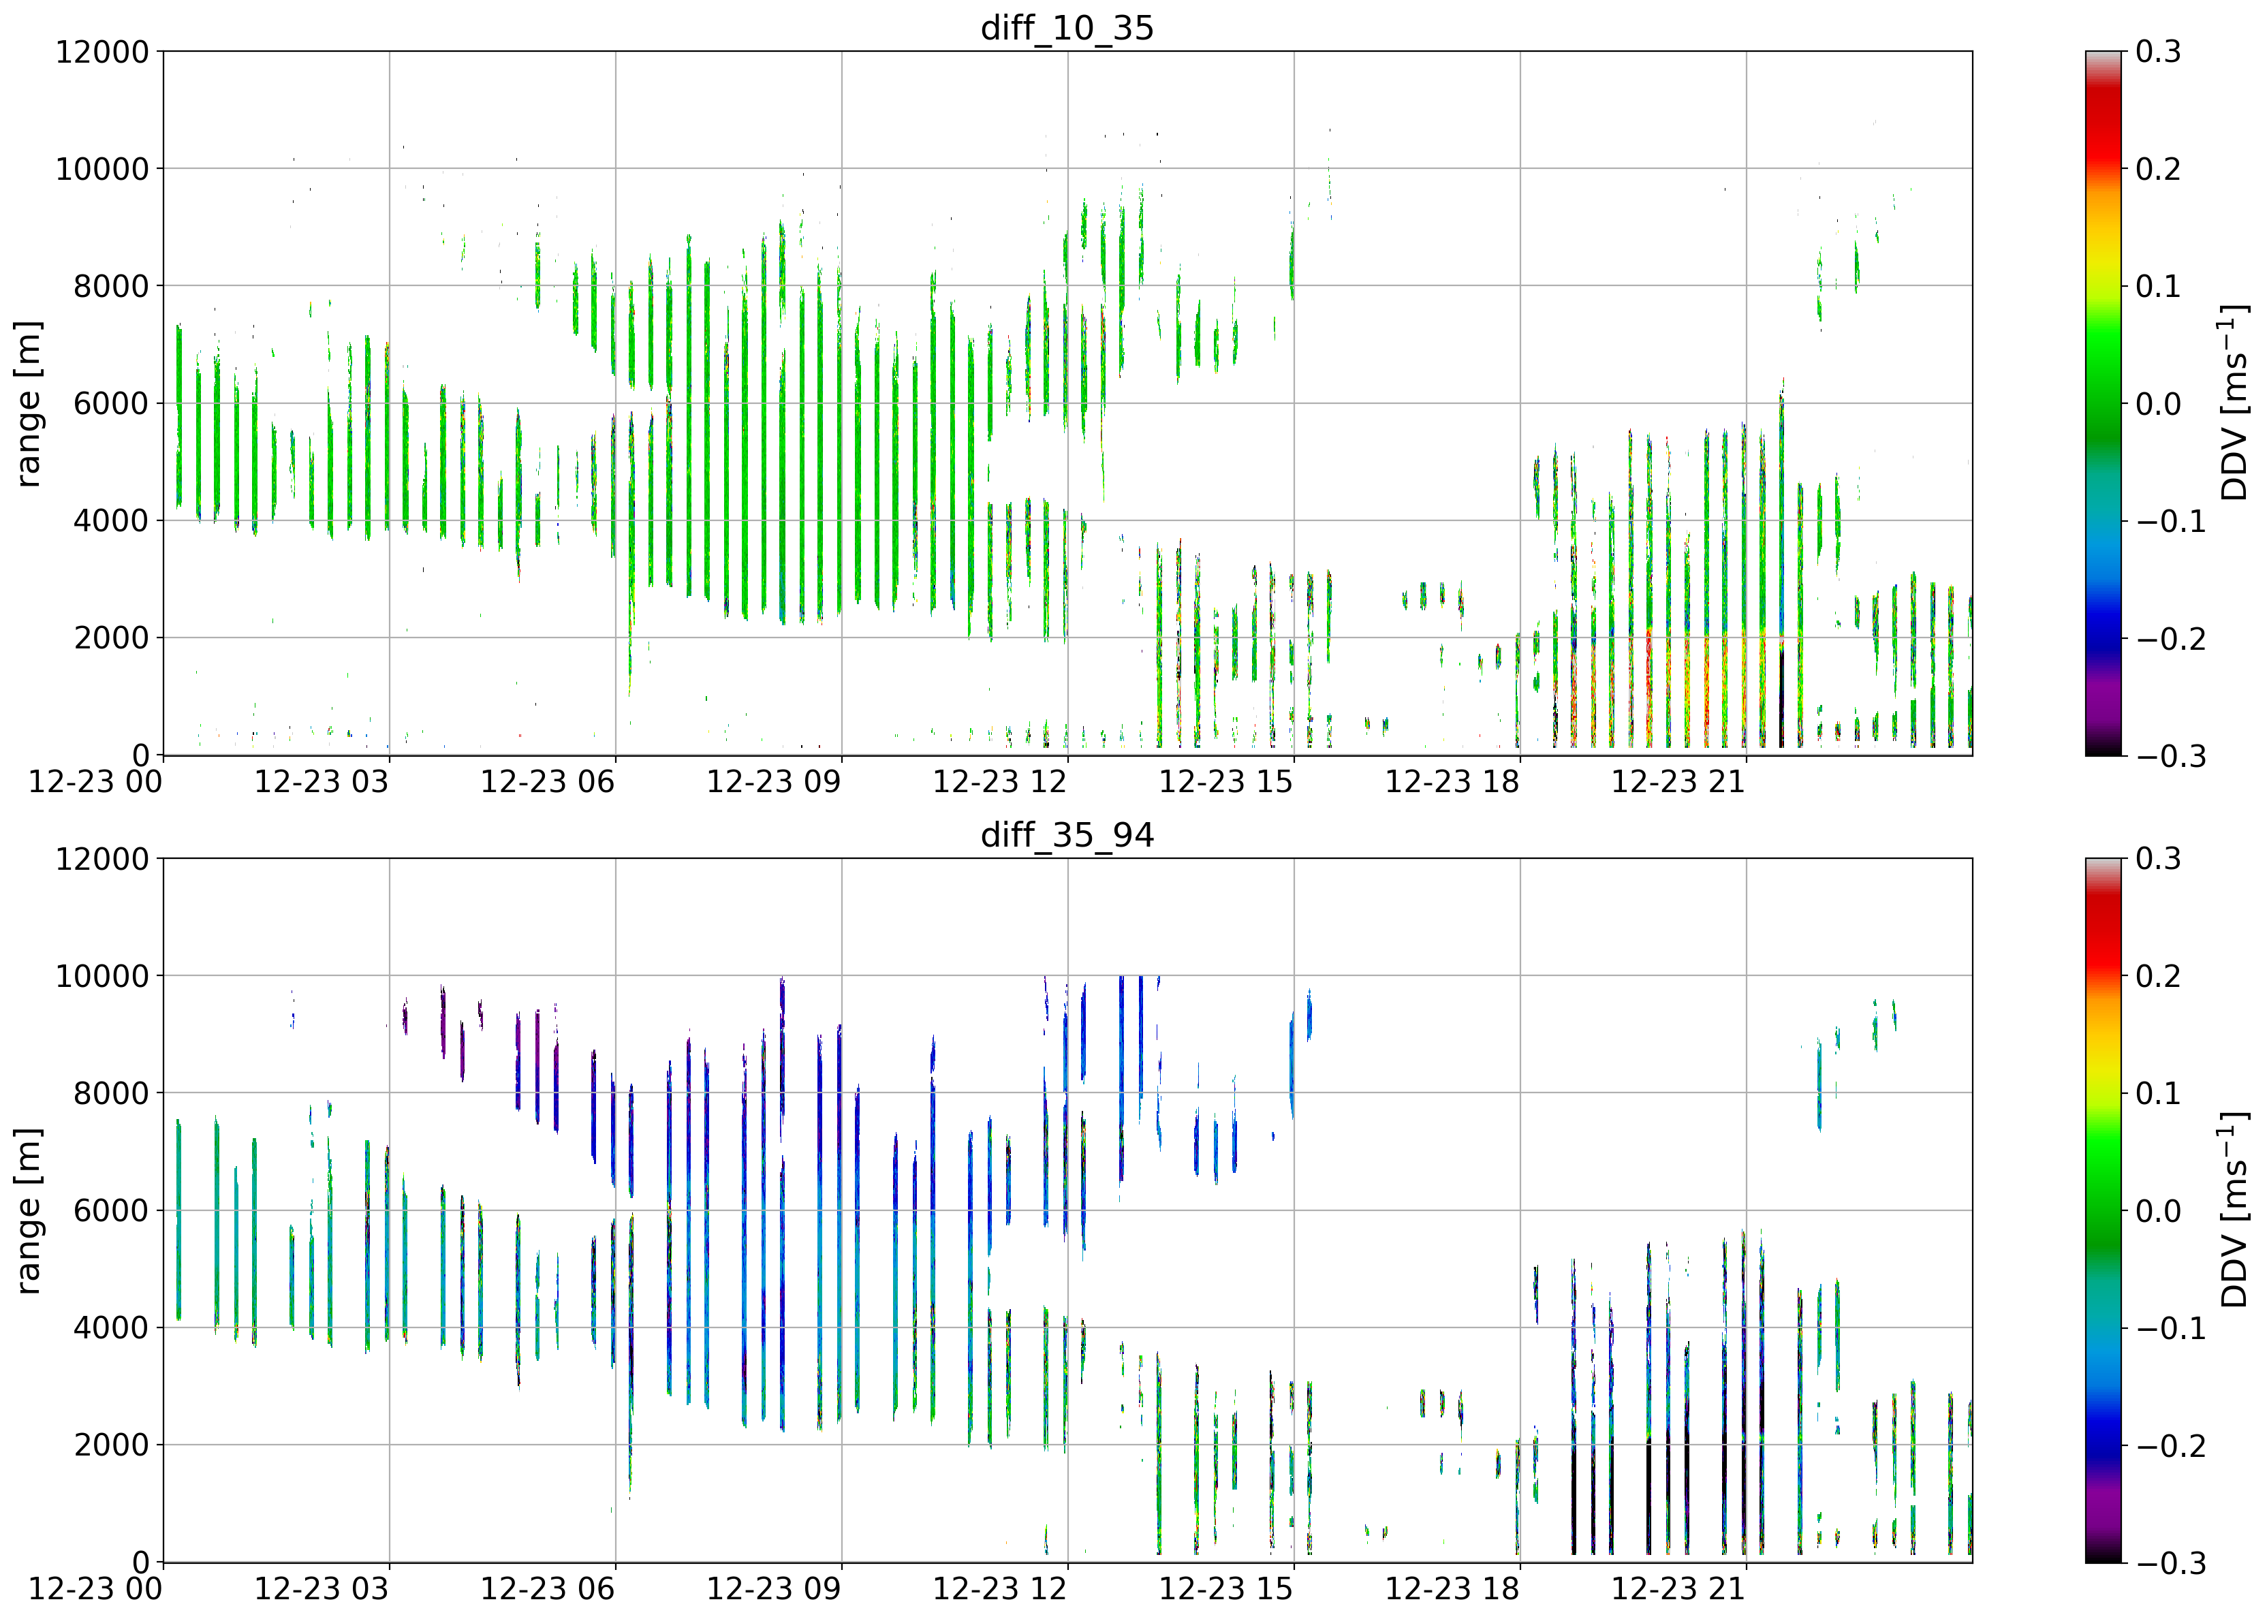Image resolution: width=2267 pixels, height=1619 pixels.
Task: Click inside the diff_35_94 data plot area
Action: pos(1067,1211)
